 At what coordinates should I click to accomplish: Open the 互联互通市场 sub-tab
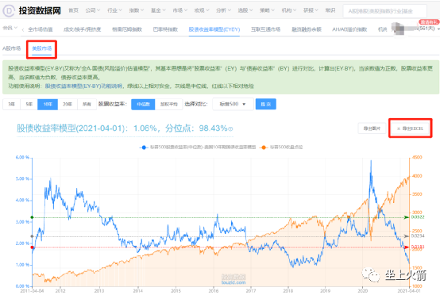pos(266,29)
